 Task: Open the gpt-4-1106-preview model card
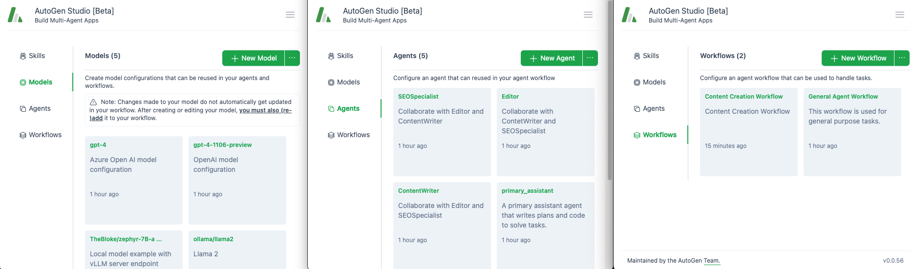coord(237,180)
